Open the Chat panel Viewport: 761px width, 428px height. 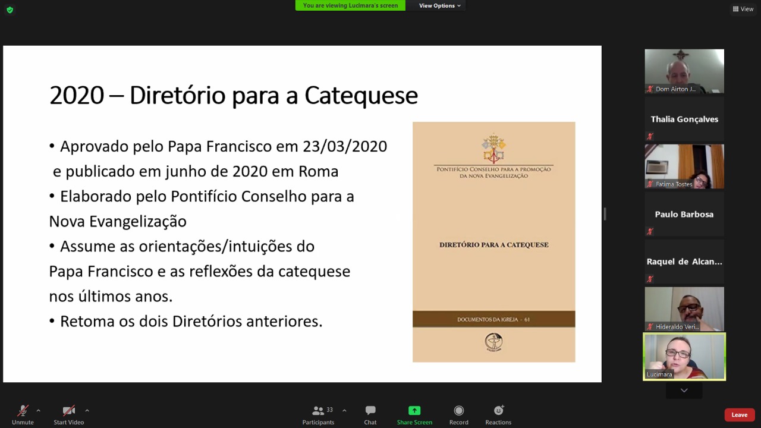click(370, 414)
